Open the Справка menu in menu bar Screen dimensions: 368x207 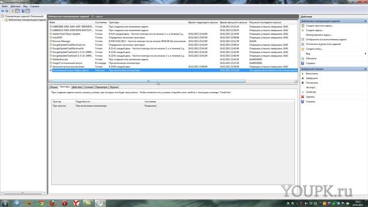click(x=34, y=6)
